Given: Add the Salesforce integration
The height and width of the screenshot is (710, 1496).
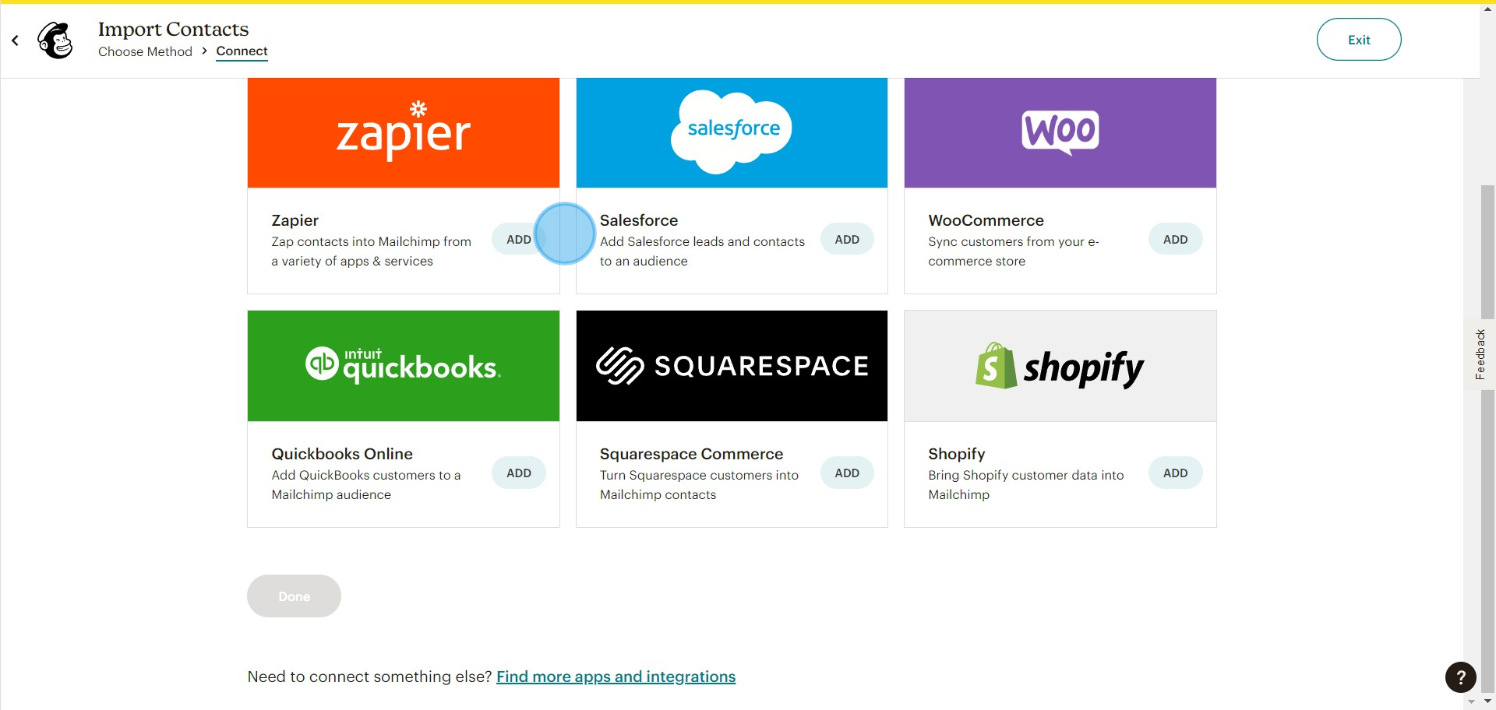Looking at the screenshot, I should (x=847, y=239).
